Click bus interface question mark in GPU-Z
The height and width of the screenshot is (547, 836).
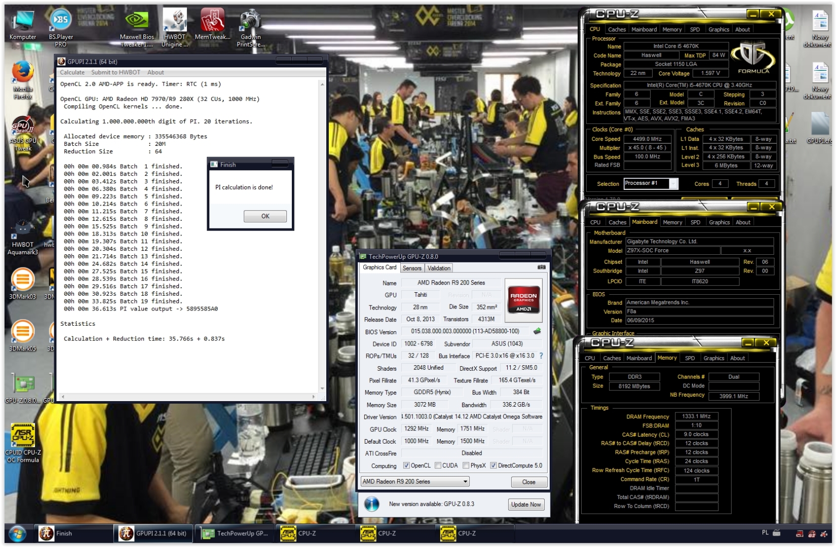tap(541, 356)
